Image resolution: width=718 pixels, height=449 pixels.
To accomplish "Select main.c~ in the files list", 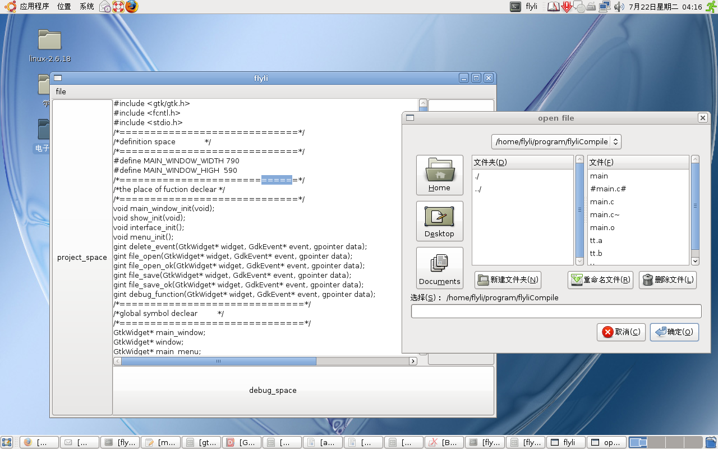I will (638, 215).
